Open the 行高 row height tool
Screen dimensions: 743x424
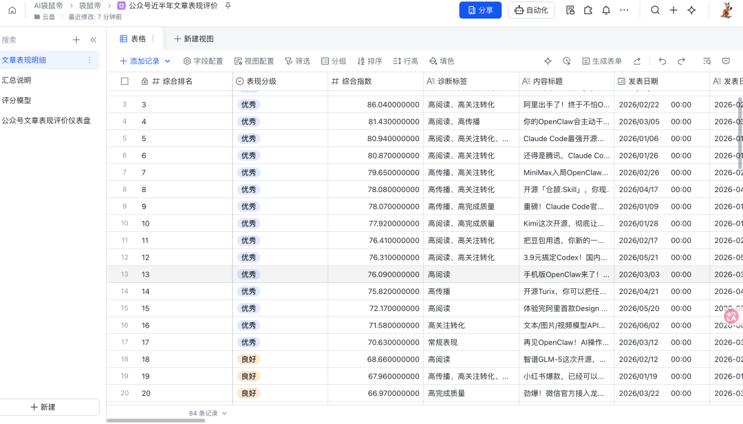tap(406, 61)
